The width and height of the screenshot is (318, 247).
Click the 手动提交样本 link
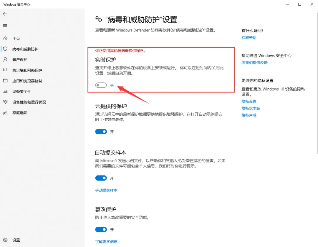[x=106, y=190]
